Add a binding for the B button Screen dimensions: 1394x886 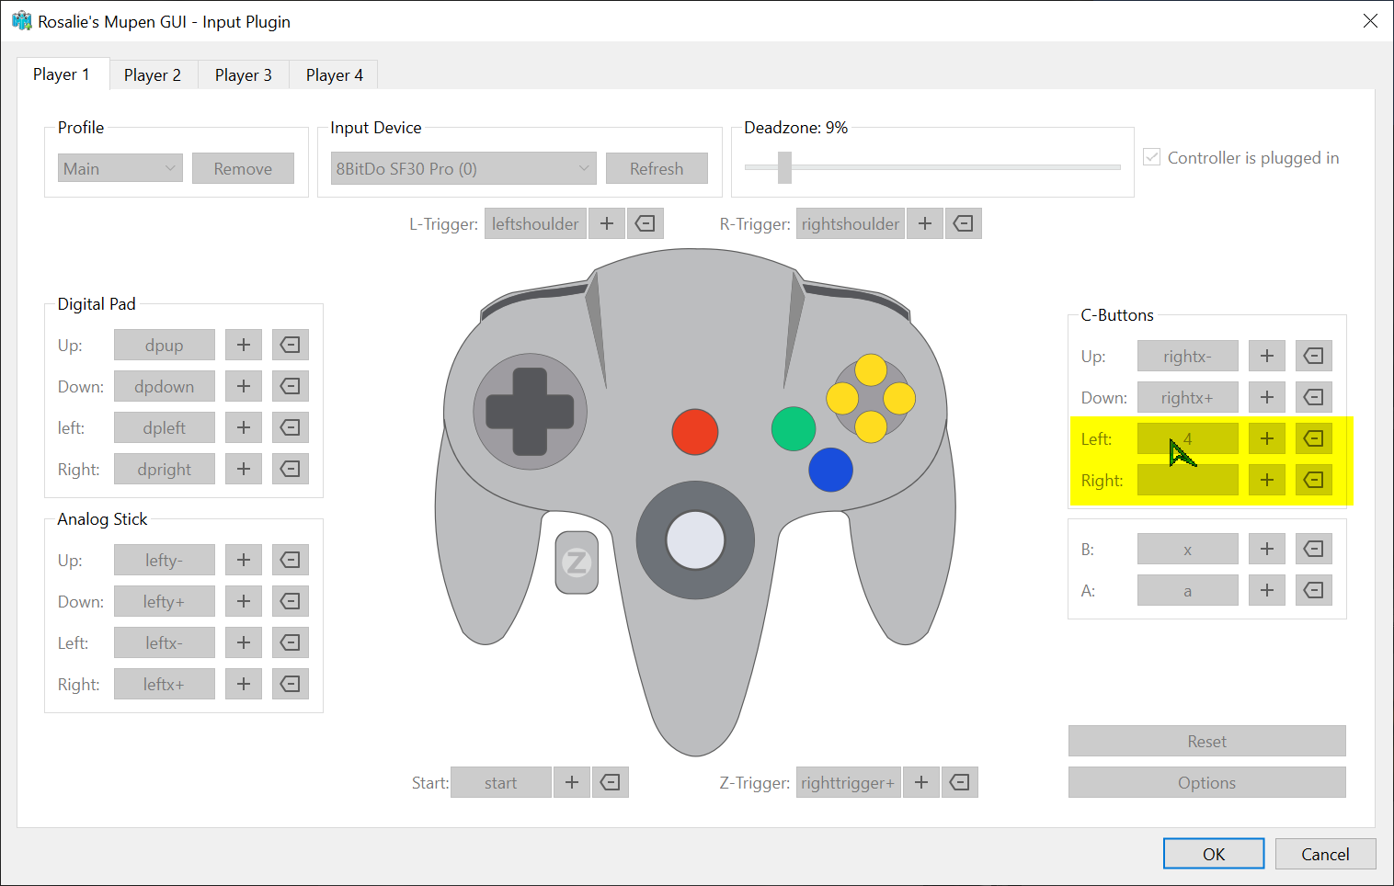pos(1266,549)
